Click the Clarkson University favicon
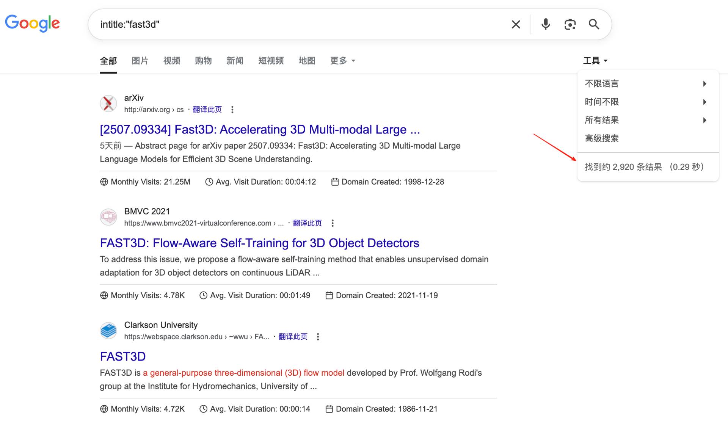This screenshot has width=728, height=425. tap(108, 331)
